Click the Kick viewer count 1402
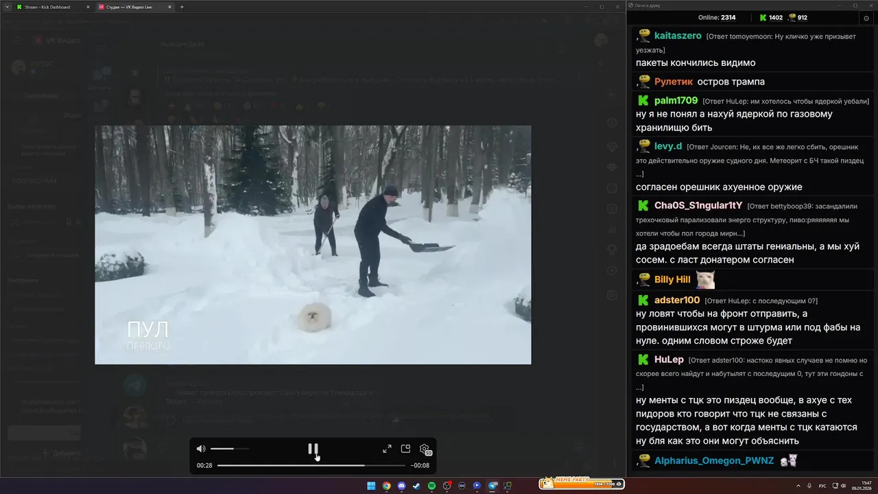This screenshot has width=878, height=494. click(770, 18)
